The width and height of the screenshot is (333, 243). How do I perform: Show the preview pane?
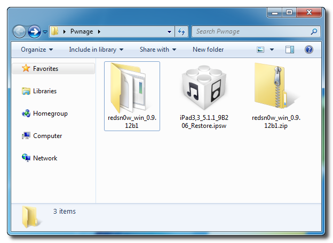(x=290, y=50)
